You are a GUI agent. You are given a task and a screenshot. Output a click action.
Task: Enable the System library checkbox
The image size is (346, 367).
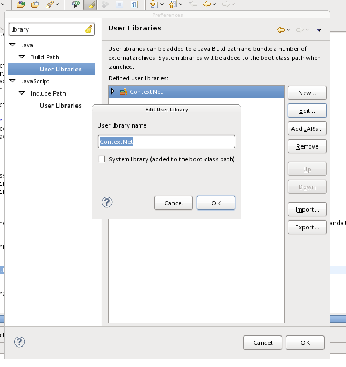coord(102,159)
